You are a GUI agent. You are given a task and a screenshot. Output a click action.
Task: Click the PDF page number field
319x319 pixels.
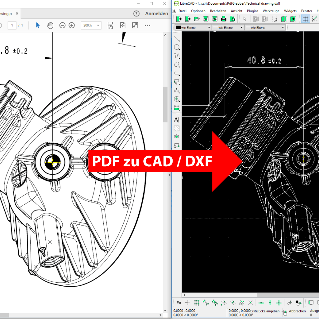pos(12,25)
